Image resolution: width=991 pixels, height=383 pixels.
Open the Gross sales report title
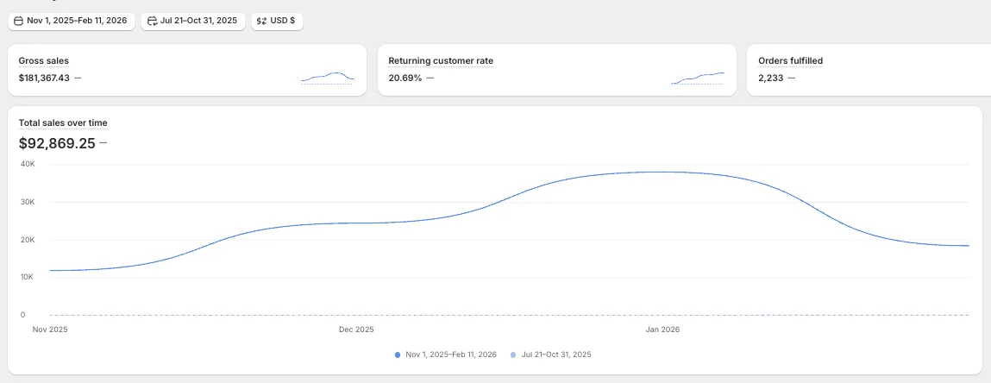pos(44,61)
